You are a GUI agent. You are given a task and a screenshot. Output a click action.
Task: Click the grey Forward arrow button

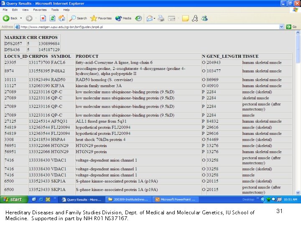[29, 18]
